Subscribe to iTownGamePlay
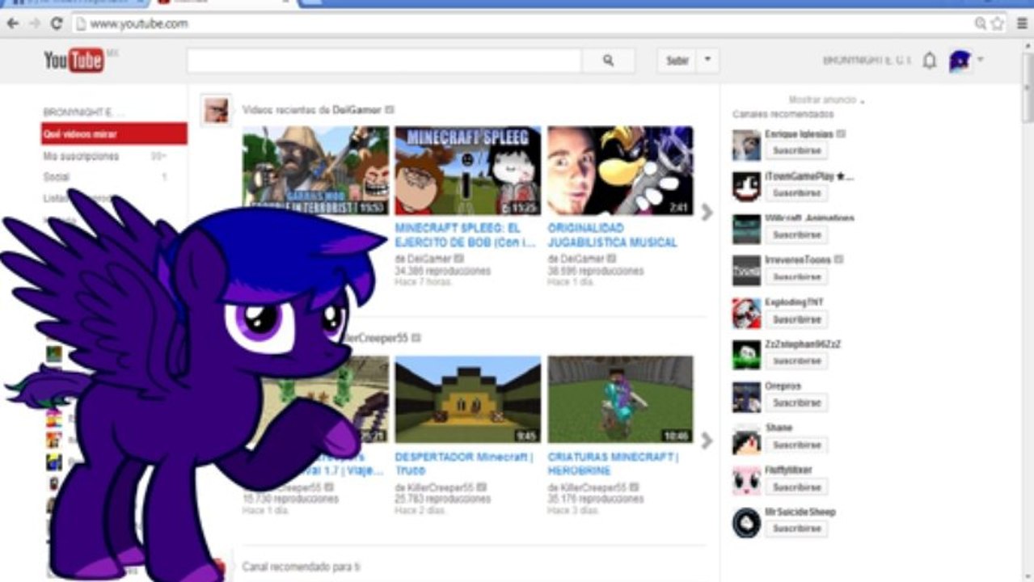 (x=796, y=193)
